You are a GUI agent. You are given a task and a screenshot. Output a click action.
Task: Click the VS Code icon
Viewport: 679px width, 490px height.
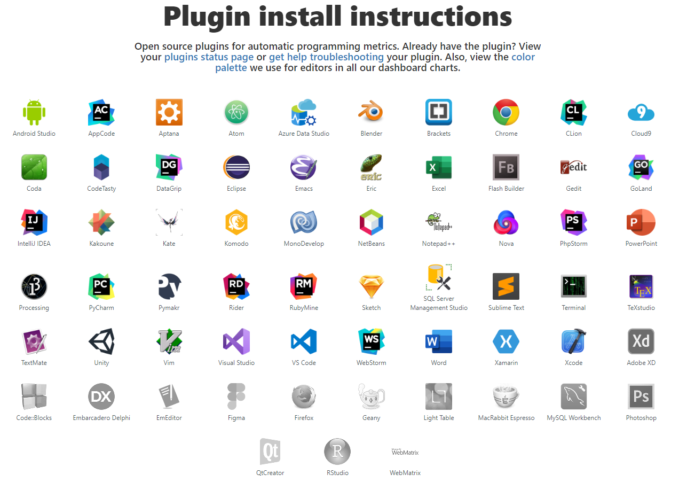pos(304,341)
